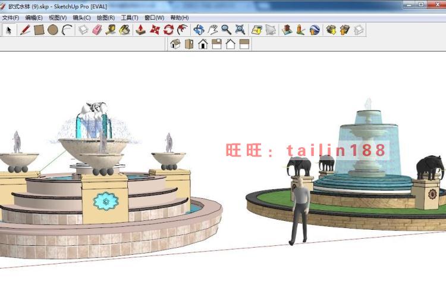Click the Make Component icon
446x281 pixels.
(83, 30)
